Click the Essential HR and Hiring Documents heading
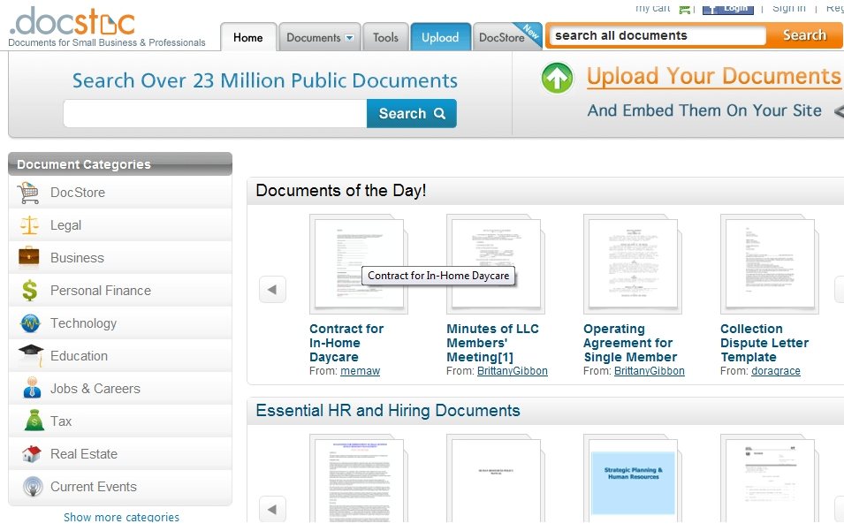This screenshot has height=531, width=844. 388,411
